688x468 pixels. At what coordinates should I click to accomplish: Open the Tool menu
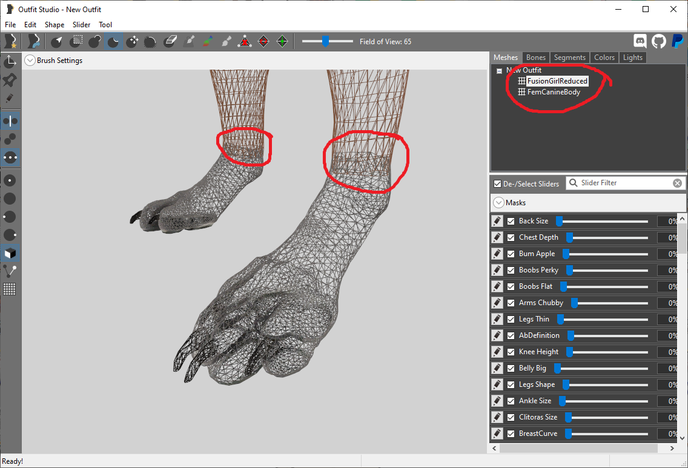pos(105,25)
